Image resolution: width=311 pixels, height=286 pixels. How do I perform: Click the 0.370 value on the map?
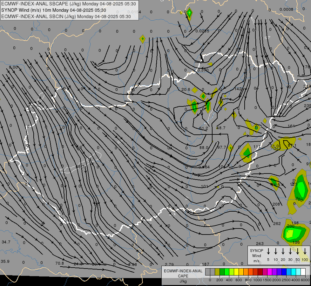coord(203,70)
